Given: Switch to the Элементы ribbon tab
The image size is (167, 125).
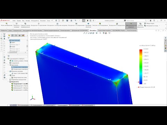Looking at the screenshot, I should (4, 31).
